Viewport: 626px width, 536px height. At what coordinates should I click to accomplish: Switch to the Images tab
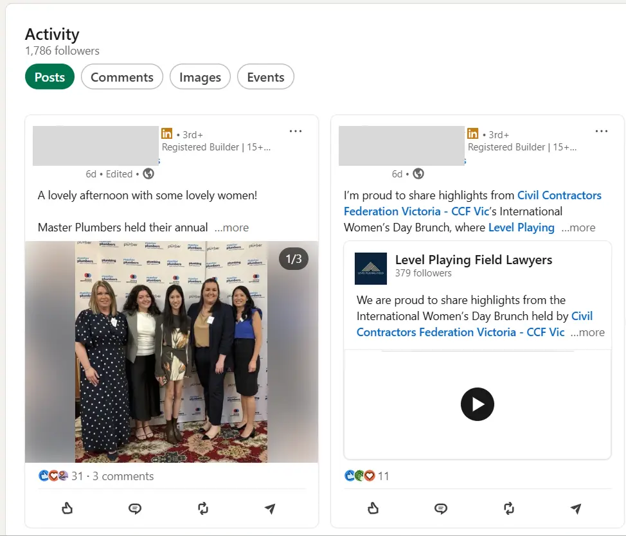[200, 77]
